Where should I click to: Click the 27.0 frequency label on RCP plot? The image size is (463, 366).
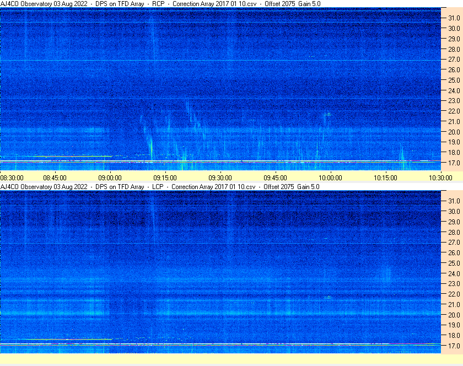pyautogui.click(x=454, y=60)
